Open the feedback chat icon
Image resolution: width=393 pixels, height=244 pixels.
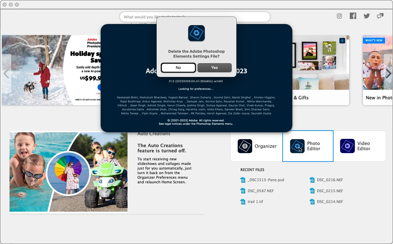tap(380, 16)
